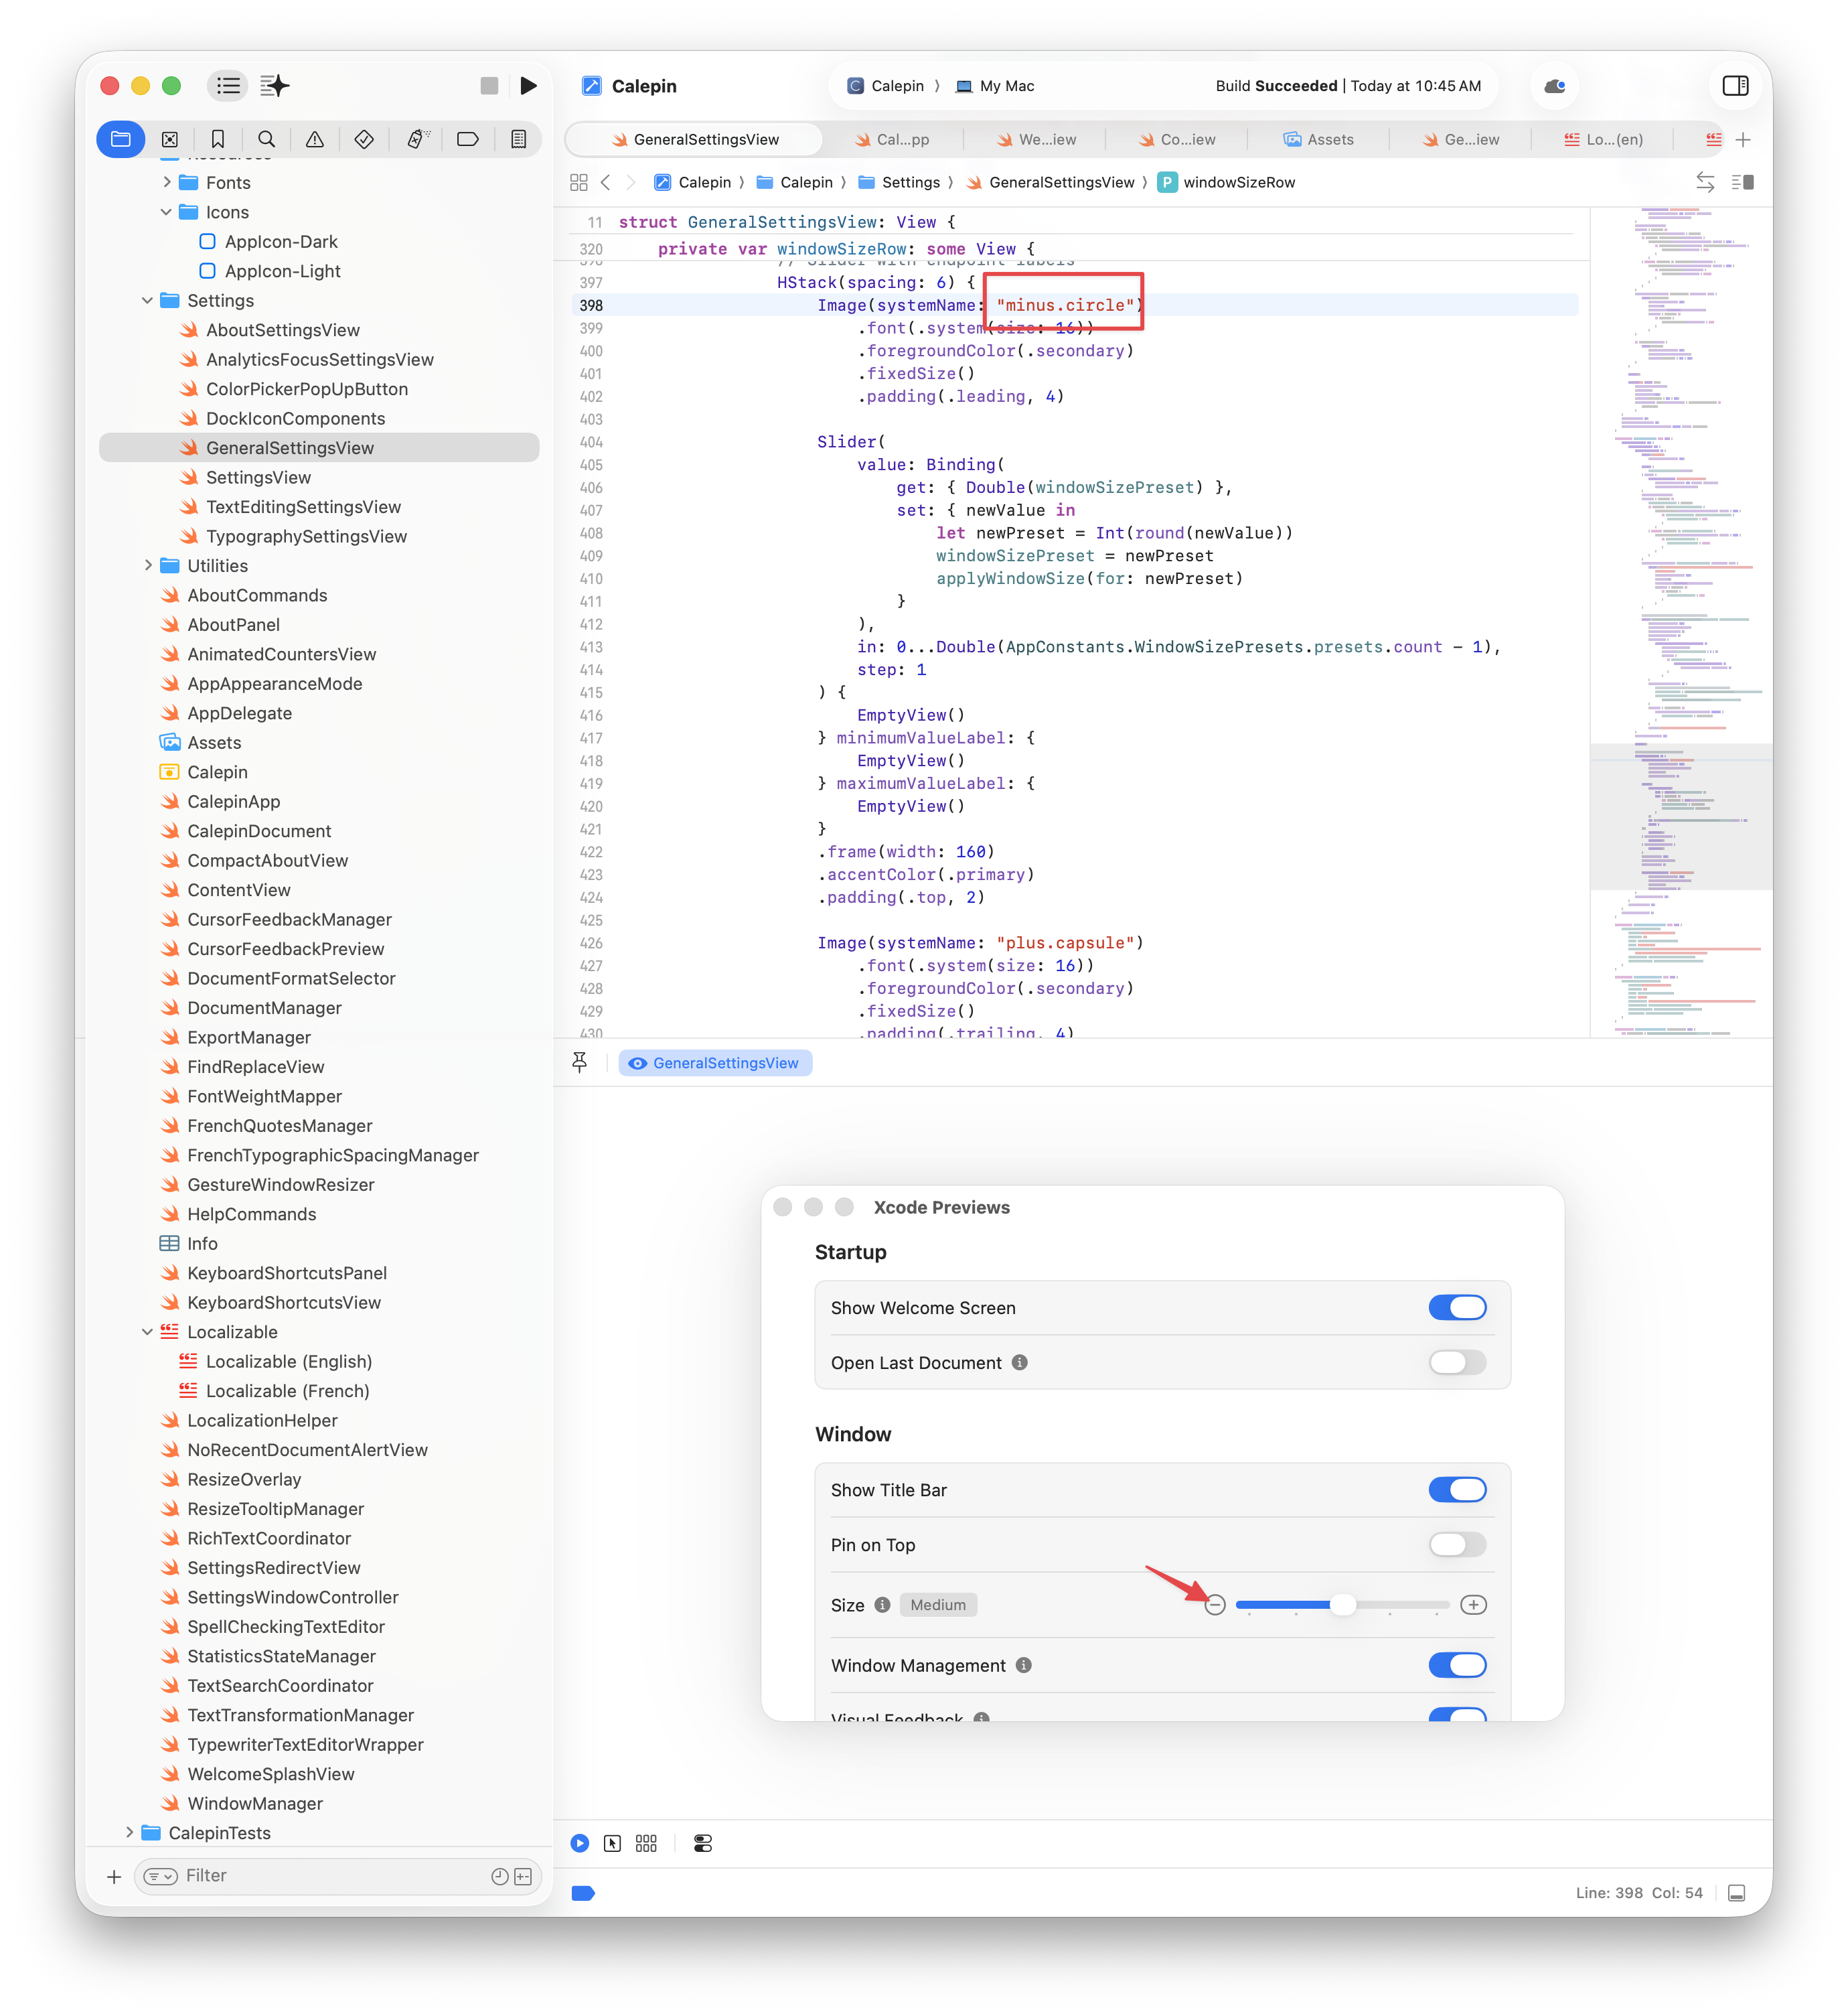The image size is (1848, 2016).
Task: Click the minus circle size icon
Action: point(1215,1605)
